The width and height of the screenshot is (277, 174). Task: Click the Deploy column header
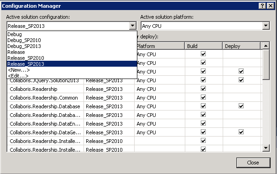(241, 46)
